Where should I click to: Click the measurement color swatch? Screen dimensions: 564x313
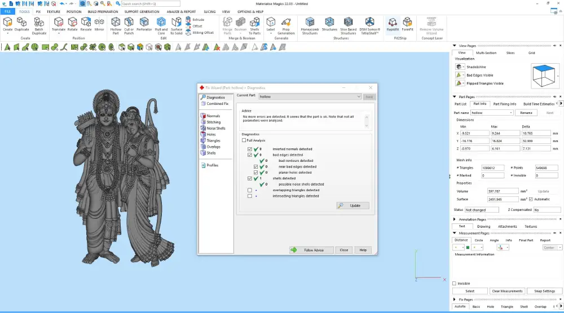tap(468, 248)
